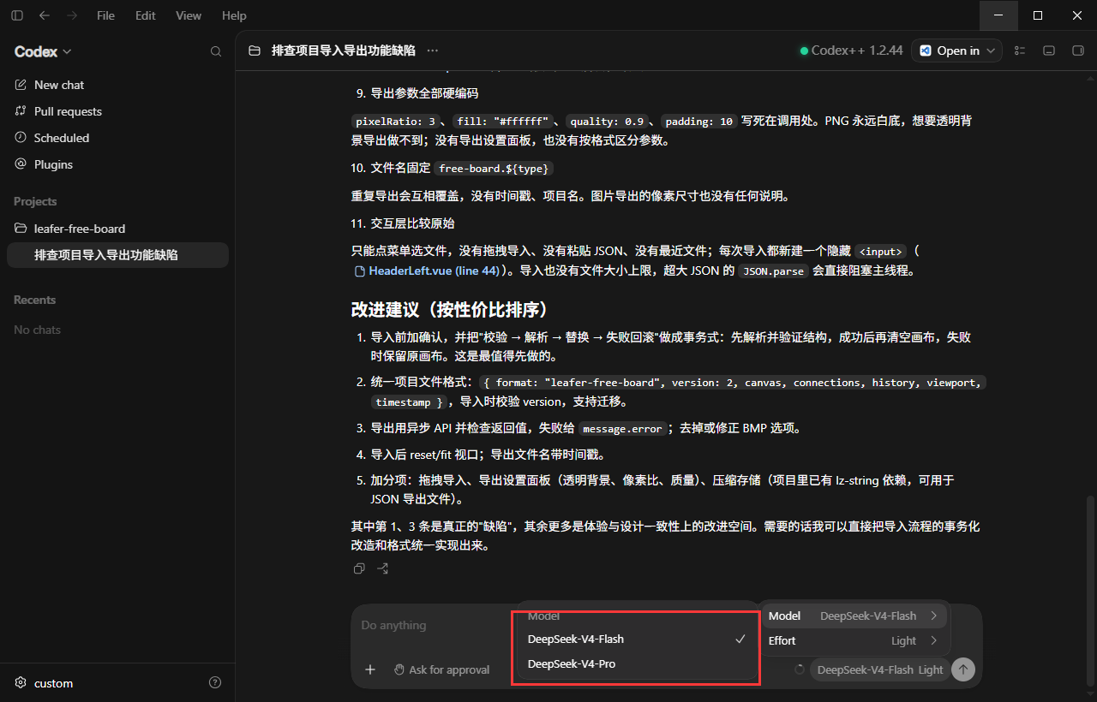Click the plus attach icon in composer

pos(370,669)
